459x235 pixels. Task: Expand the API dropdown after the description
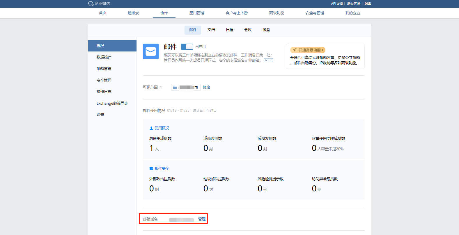point(268,60)
